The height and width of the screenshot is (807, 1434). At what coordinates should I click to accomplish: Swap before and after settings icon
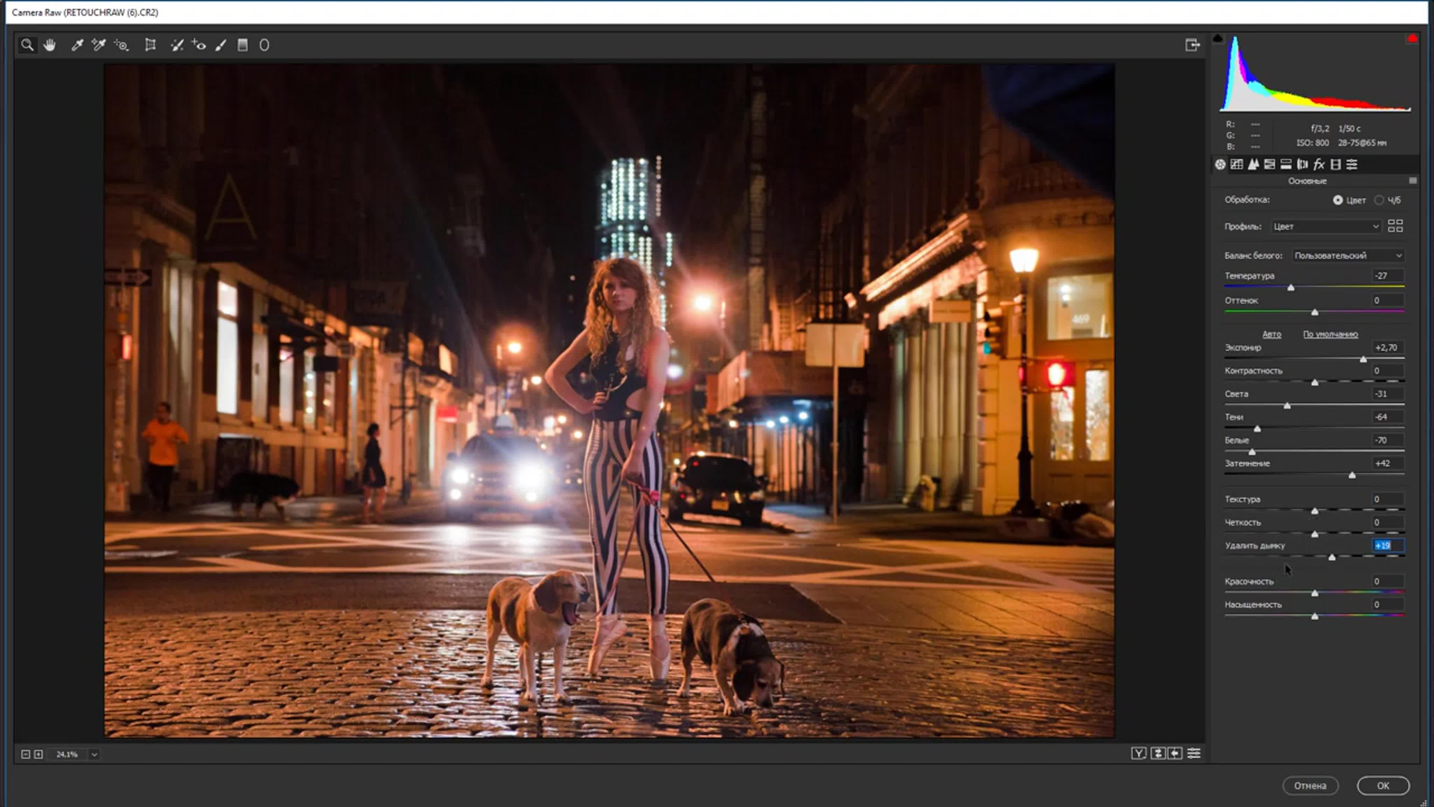1158,753
